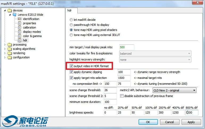The image size is (205, 129).
Task: Click the devices folder icon
Action: pyautogui.click(x=10, y=10)
